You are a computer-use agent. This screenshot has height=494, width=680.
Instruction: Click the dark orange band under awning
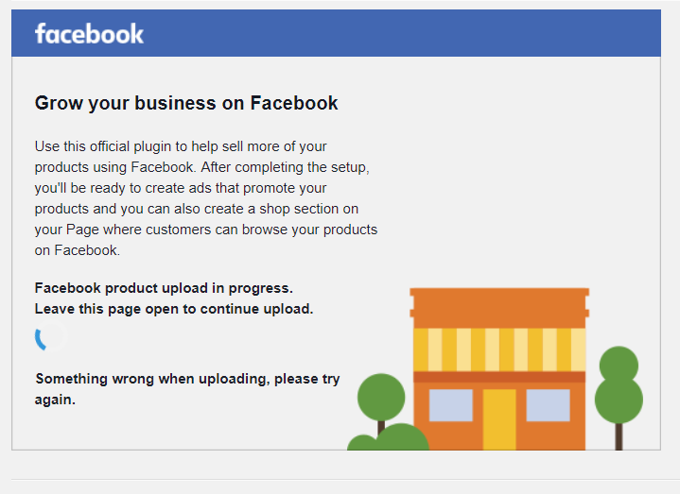click(x=499, y=377)
